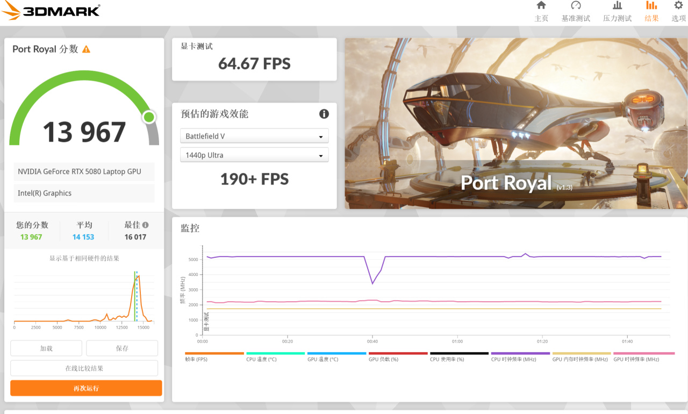Toggle the GPU 时钟频率 (MHz) legend series

point(644,357)
